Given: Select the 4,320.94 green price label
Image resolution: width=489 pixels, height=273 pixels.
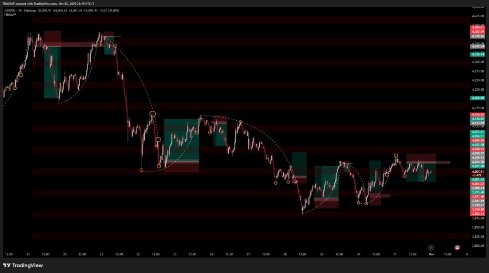Looking at the screenshot, I should coord(477,54).
